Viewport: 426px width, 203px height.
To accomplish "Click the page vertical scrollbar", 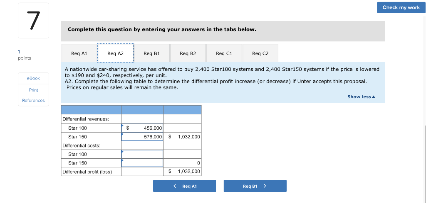I will (425, 164).
